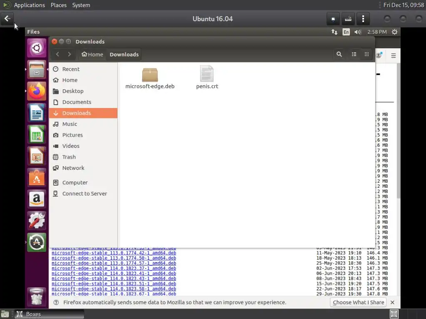Click the Boxes keyboard shortcuts button
The height and width of the screenshot is (319, 426).
pos(348,19)
